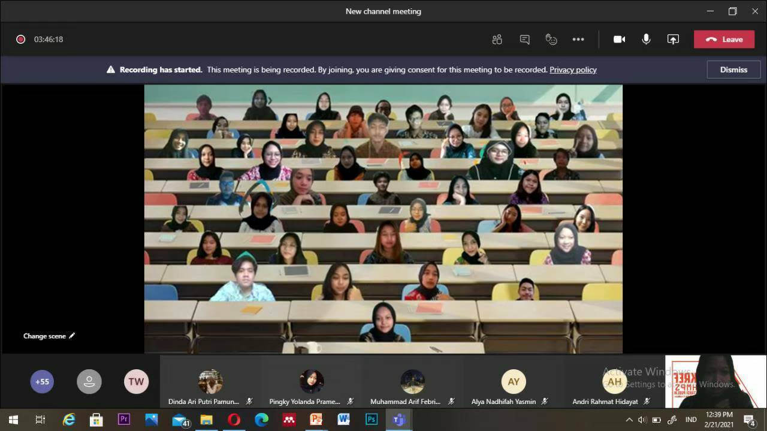Open Adobe Premiere Pro from taskbar
The image size is (767, 431).
coord(124,420)
